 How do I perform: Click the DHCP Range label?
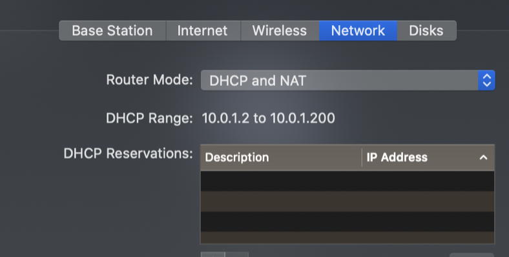tap(149, 118)
